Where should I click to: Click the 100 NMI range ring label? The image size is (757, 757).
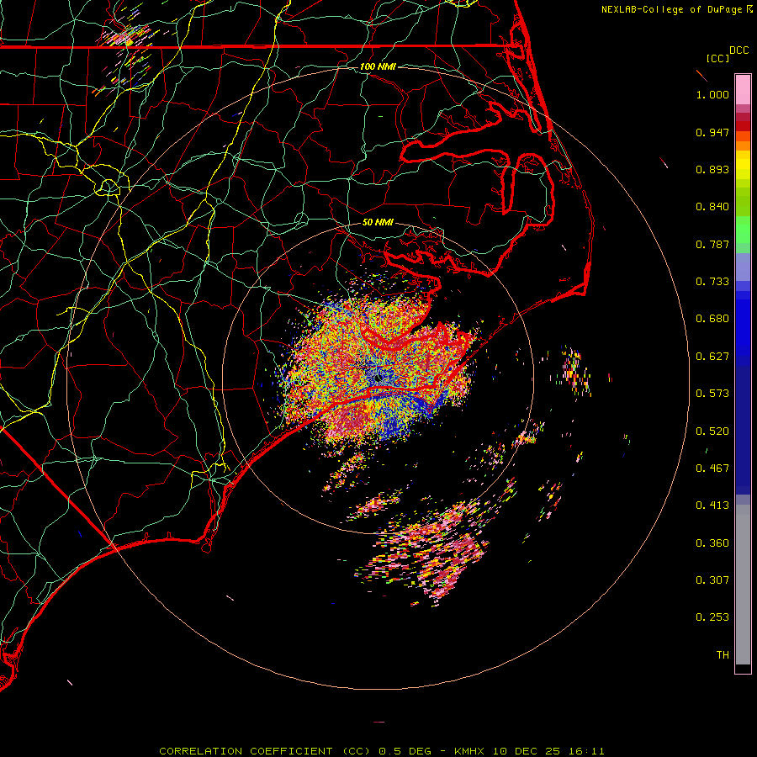(x=378, y=66)
